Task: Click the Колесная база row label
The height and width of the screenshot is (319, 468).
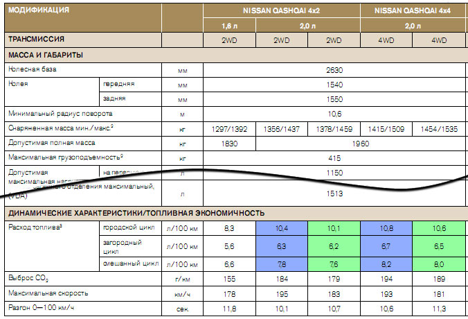Action: click(x=32, y=70)
